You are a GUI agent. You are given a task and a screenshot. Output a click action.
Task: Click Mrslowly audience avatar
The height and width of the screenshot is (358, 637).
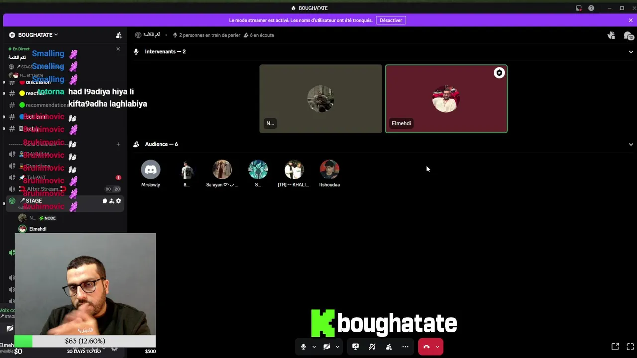150,170
